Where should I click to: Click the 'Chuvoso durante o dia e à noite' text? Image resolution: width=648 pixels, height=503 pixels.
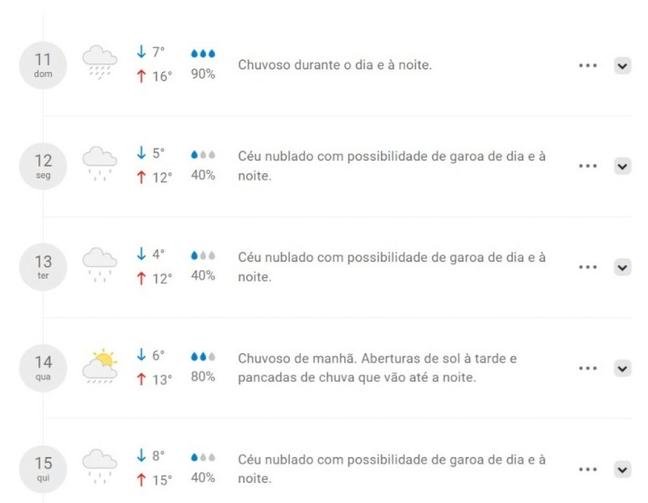(335, 65)
